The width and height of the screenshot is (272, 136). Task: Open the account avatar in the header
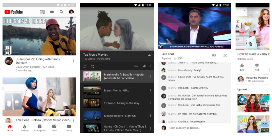71,12
